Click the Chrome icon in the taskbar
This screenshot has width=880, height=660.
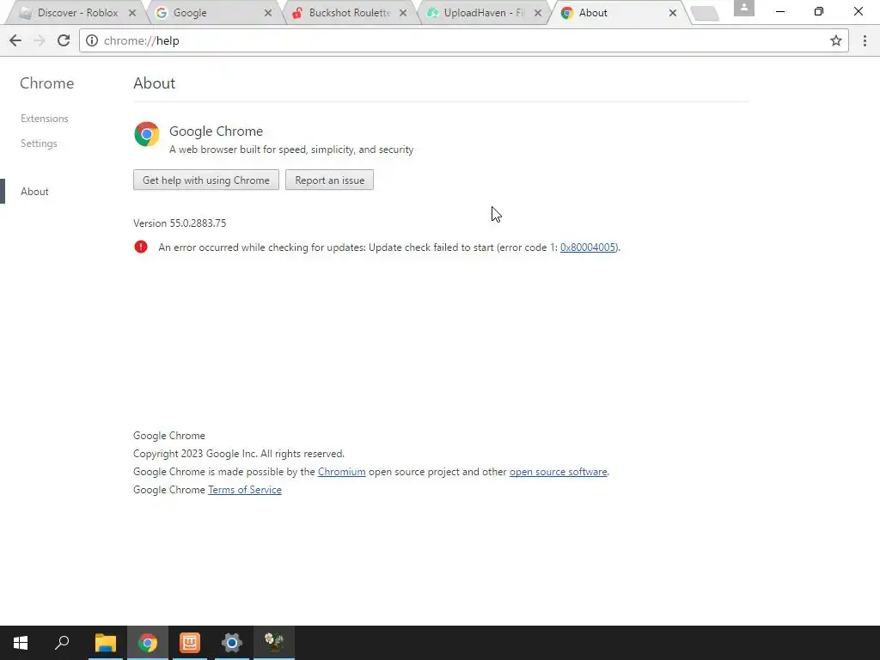tap(148, 643)
